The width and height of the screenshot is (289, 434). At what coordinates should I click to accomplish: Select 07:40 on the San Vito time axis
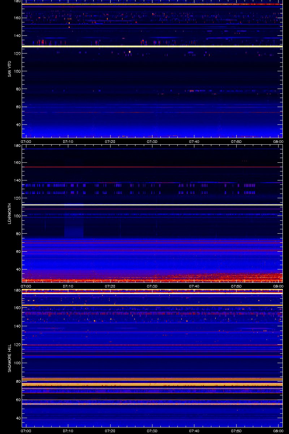click(x=194, y=141)
